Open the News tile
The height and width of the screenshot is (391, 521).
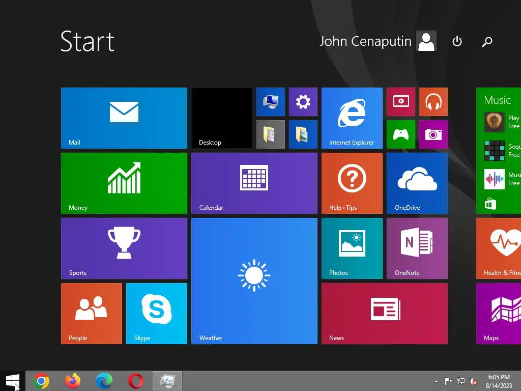click(385, 314)
